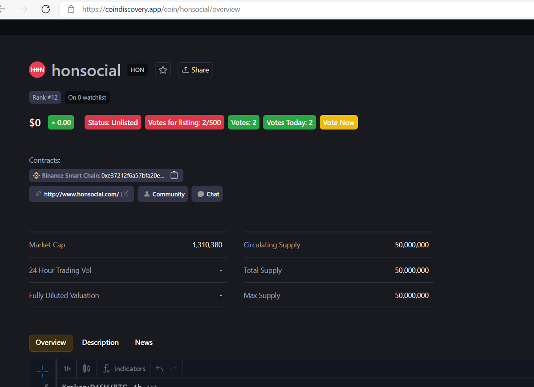Viewport: 534px width, 387px height.
Task: Open the Share button
Action: pos(195,70)
